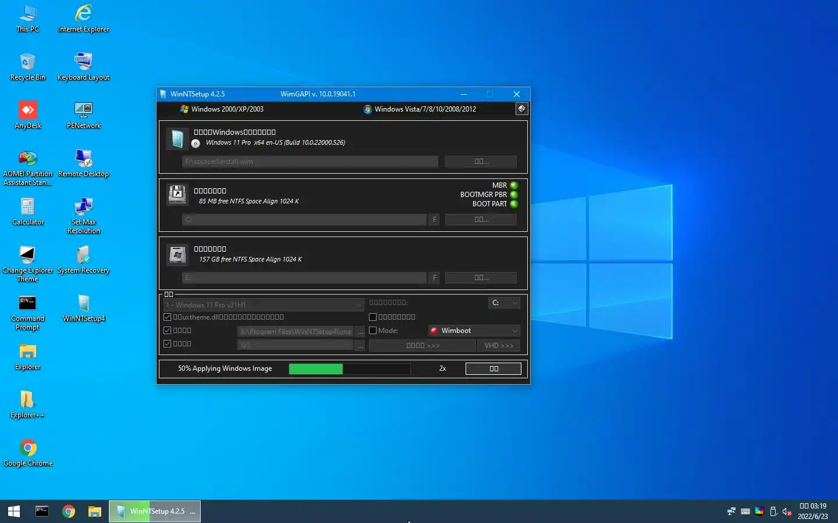Click browse button for installation drive E:
This screenshot has width=838, height=523.
[x=481, y=278]
